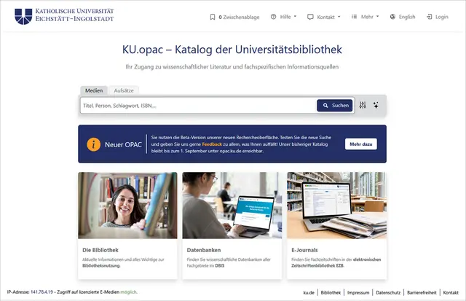This screenshot has width=466, height=301.
Task: Click the KU.opac Katalog main heading
Action: coord(232,50)
